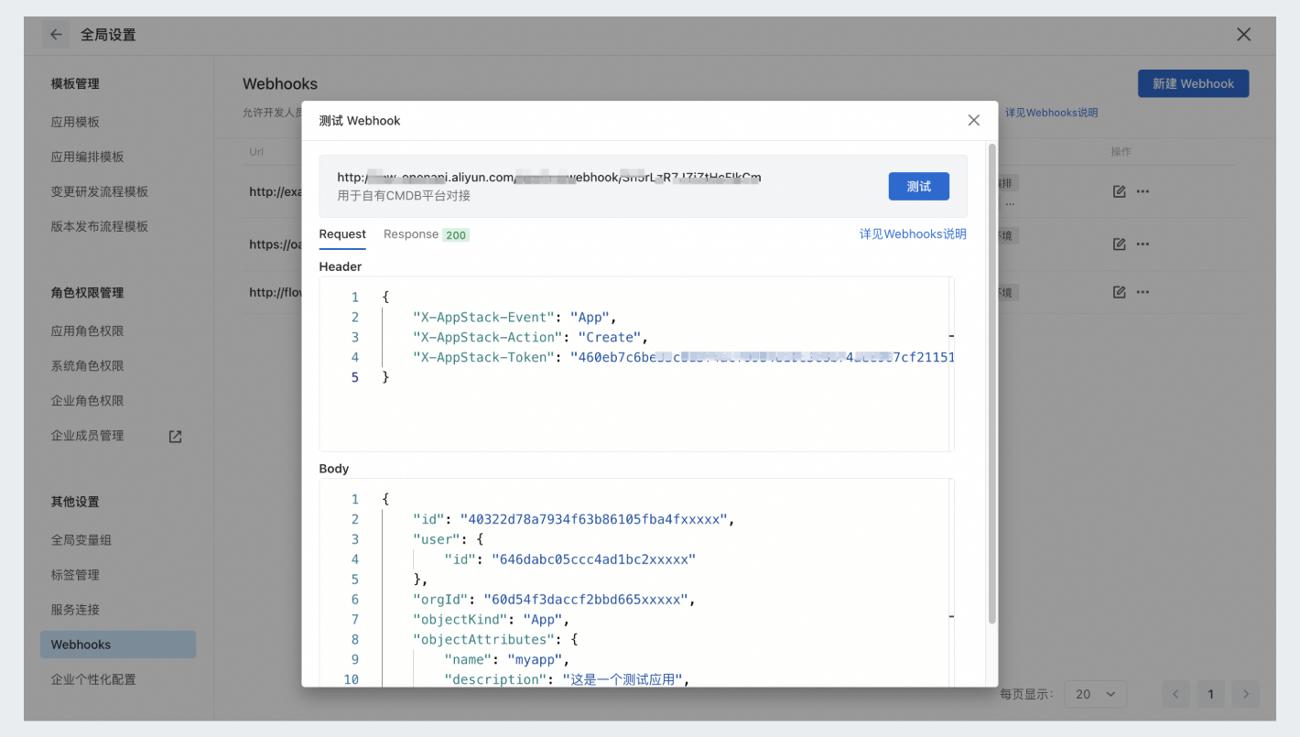Click the "这是一个测试应用" description value
1300x737 pixels.
click(623, 679)
